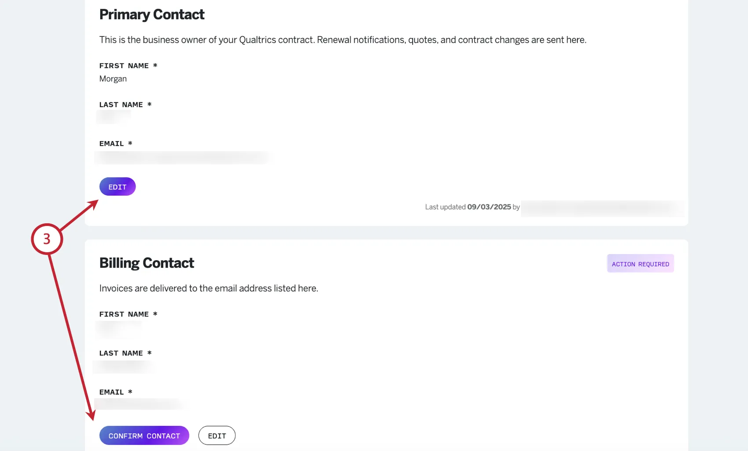Click the Qualtrics contract description sentence
Image resolution: width=748 pixels, height=451 pixels.
tap(343, 40)
